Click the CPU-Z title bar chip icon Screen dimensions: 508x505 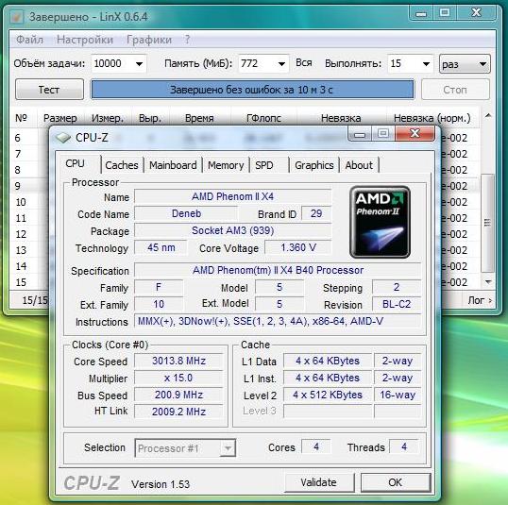[63, 138]
